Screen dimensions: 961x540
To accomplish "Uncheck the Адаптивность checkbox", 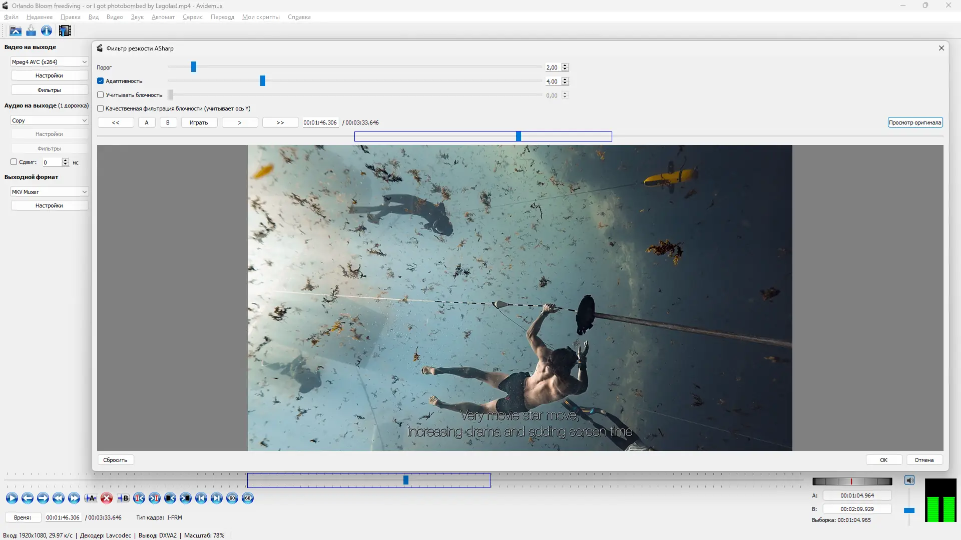I will click(101, 81).
